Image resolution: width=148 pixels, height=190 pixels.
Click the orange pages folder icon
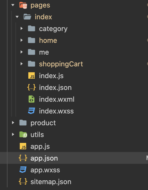click(23, 5)
